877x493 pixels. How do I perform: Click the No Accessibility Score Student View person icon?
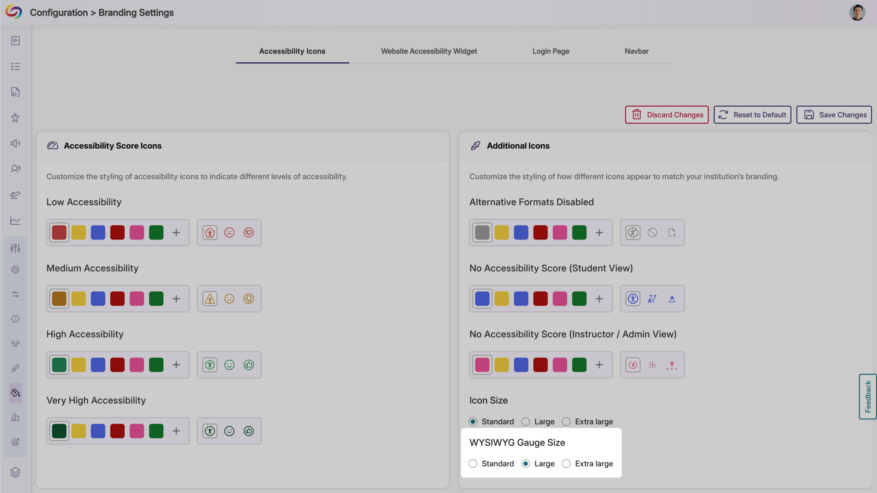[x=632, y=299]
